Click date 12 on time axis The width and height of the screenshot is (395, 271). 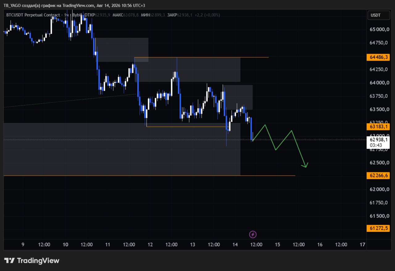(x=150, y=244)
